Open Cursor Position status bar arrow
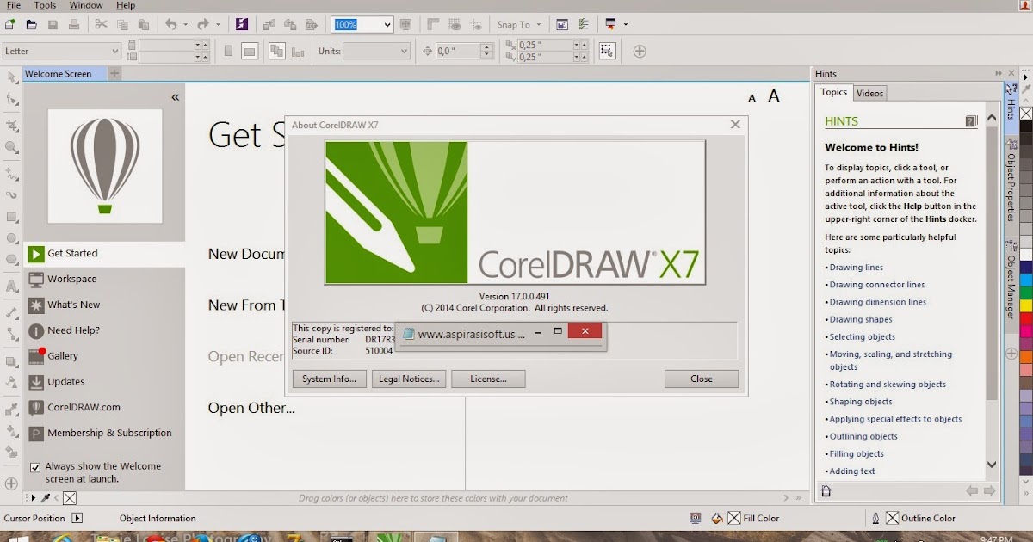1033x542 pixels. [77, 518]
